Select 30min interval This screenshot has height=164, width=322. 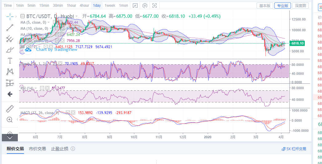coord(58,6)
